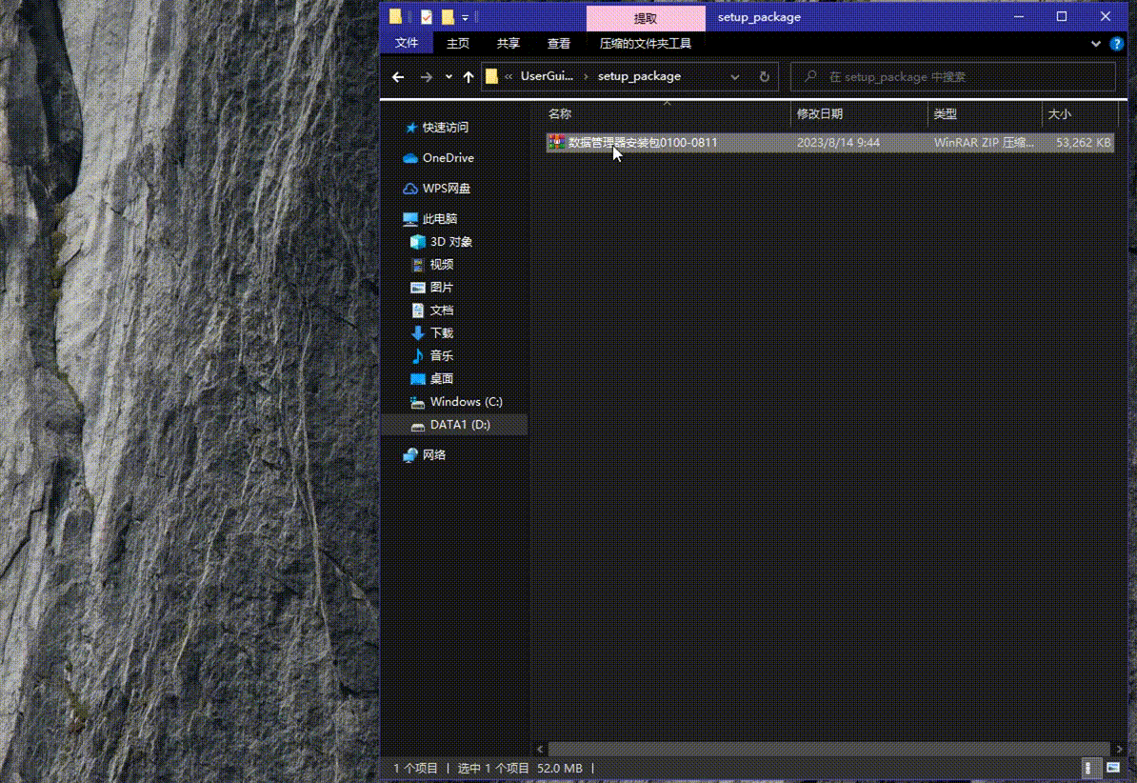The width and height of the screenshot is (1137, 783).
Task: Expand the ribbon with the chevron
Action: [x=1095, y=44]
